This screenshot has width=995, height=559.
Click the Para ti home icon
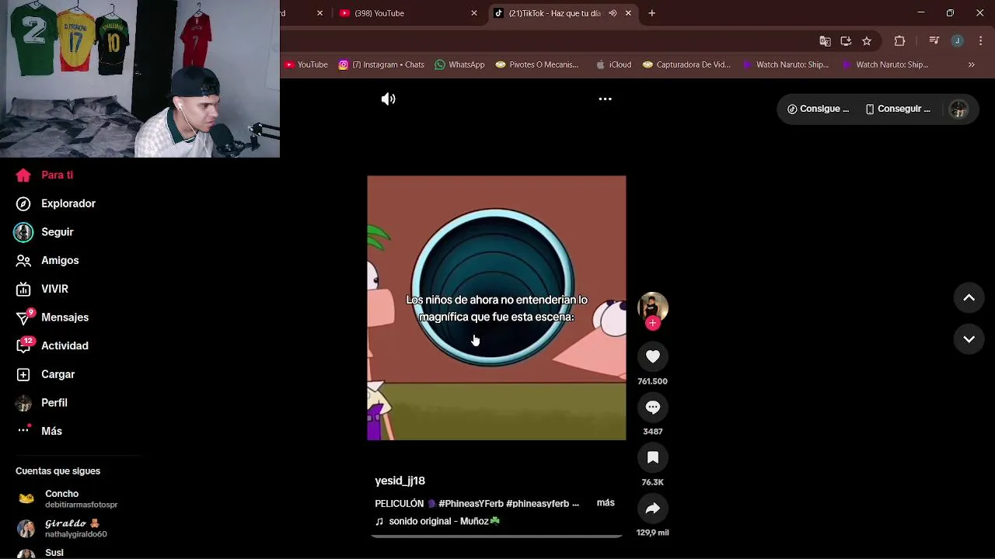pos(24,175)
